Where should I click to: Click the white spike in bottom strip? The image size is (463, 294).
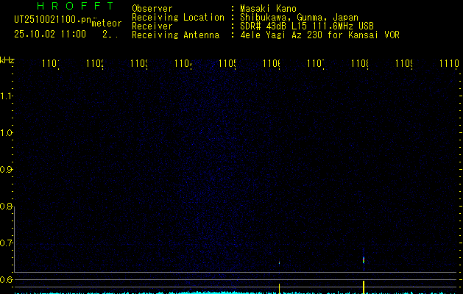click(x=280, y=287)
